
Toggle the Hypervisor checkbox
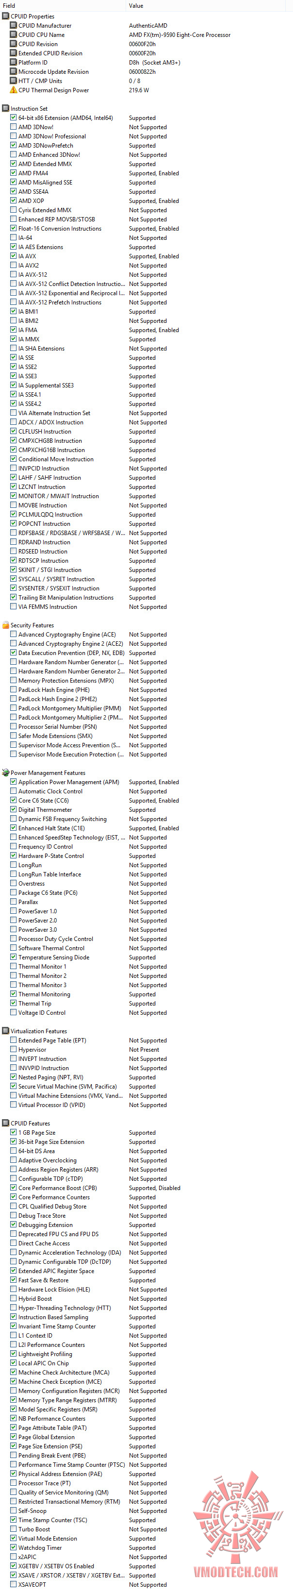[14, 1049]
